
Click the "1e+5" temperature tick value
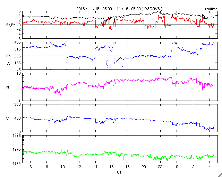[17, 149]
